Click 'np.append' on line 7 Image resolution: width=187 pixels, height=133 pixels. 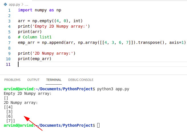click(x=53, y=42)
